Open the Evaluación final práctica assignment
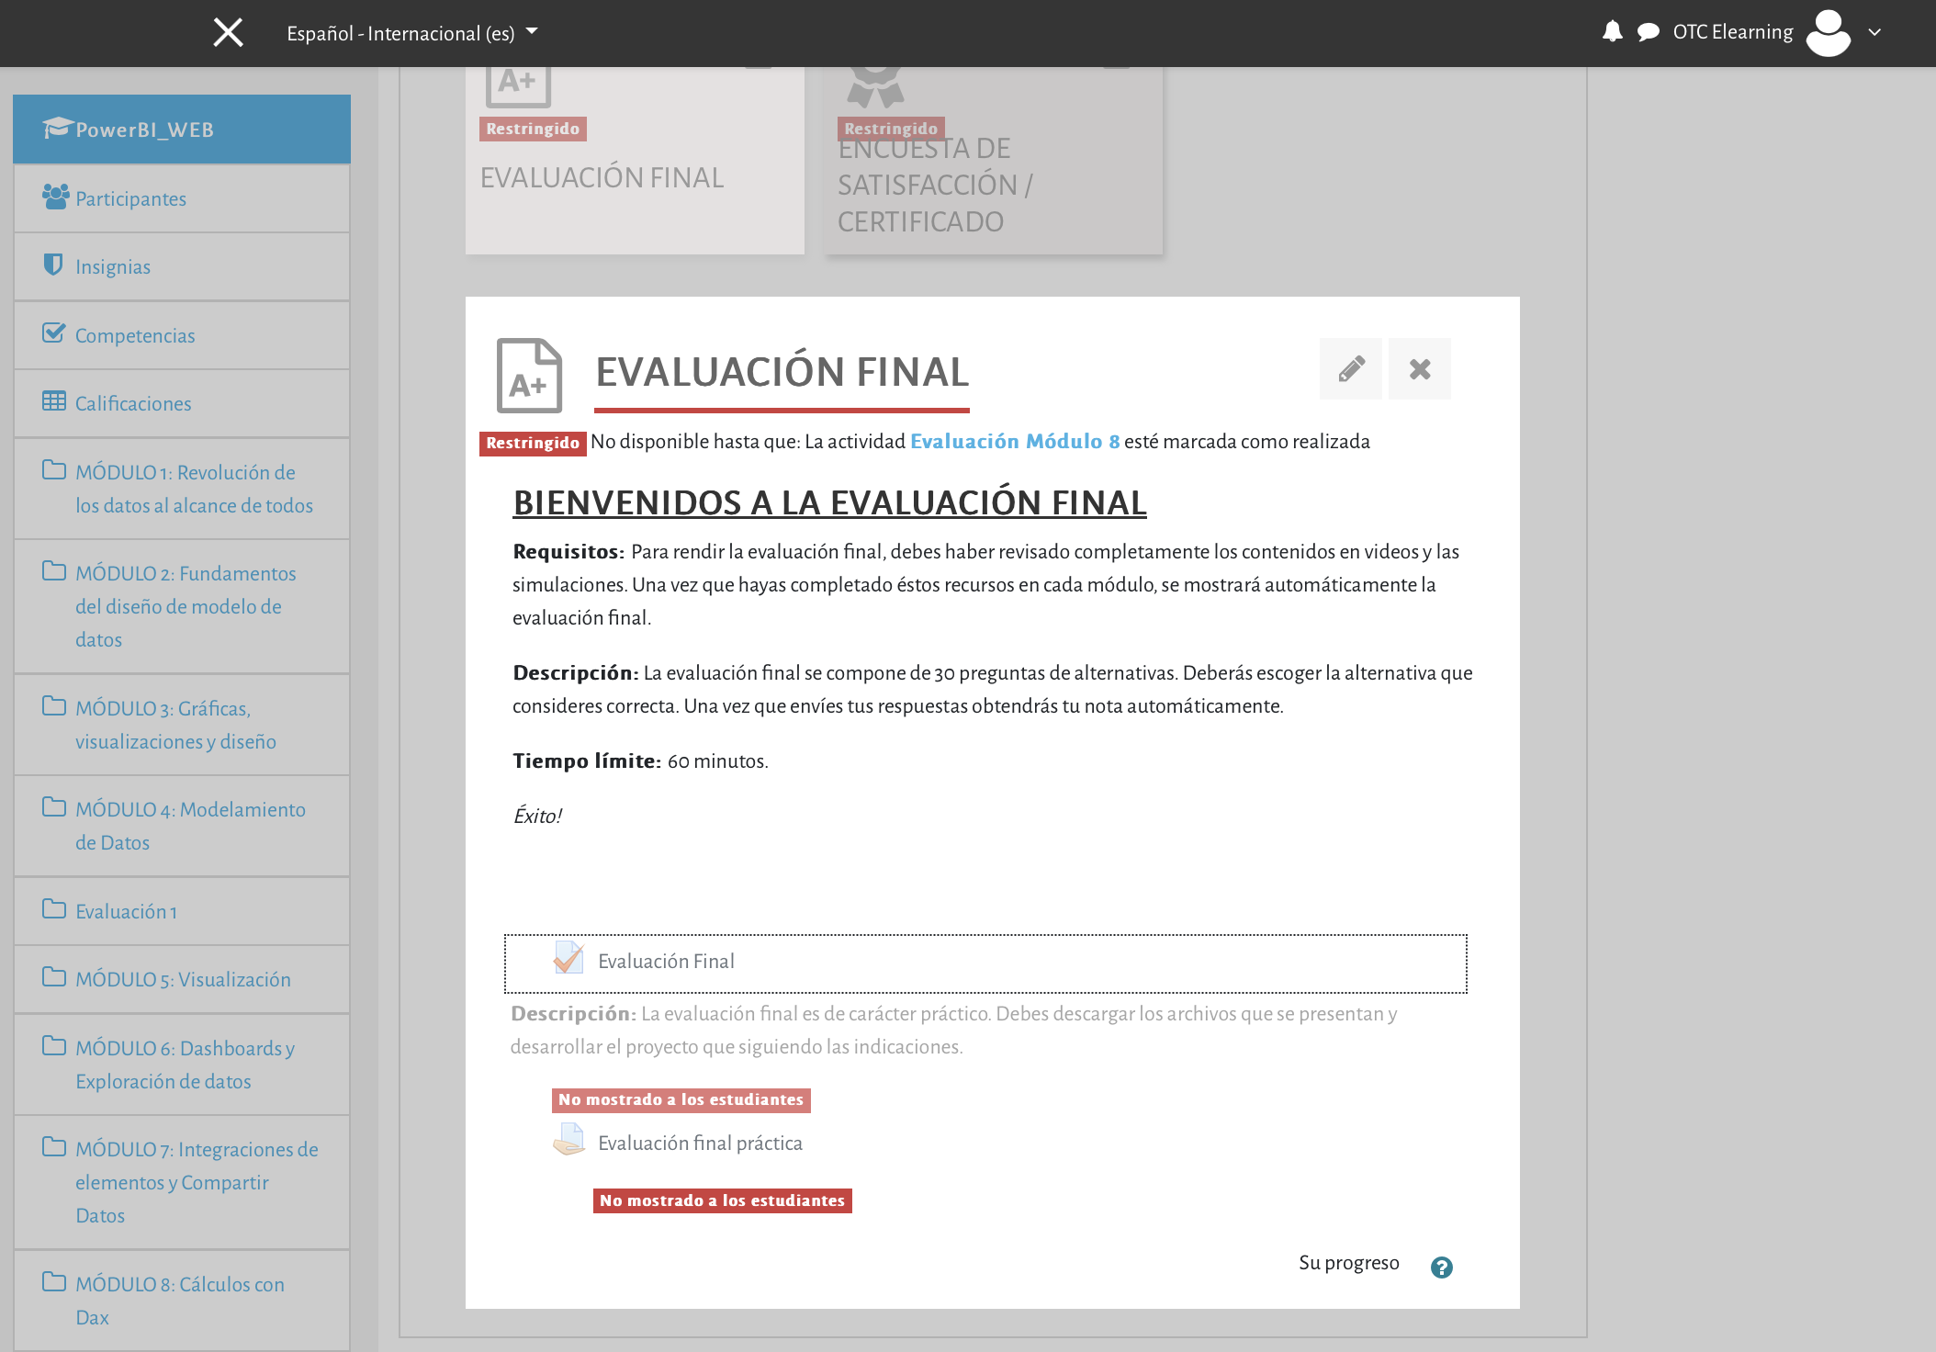The image size is (1936, 1352). tap(700, 1144)
